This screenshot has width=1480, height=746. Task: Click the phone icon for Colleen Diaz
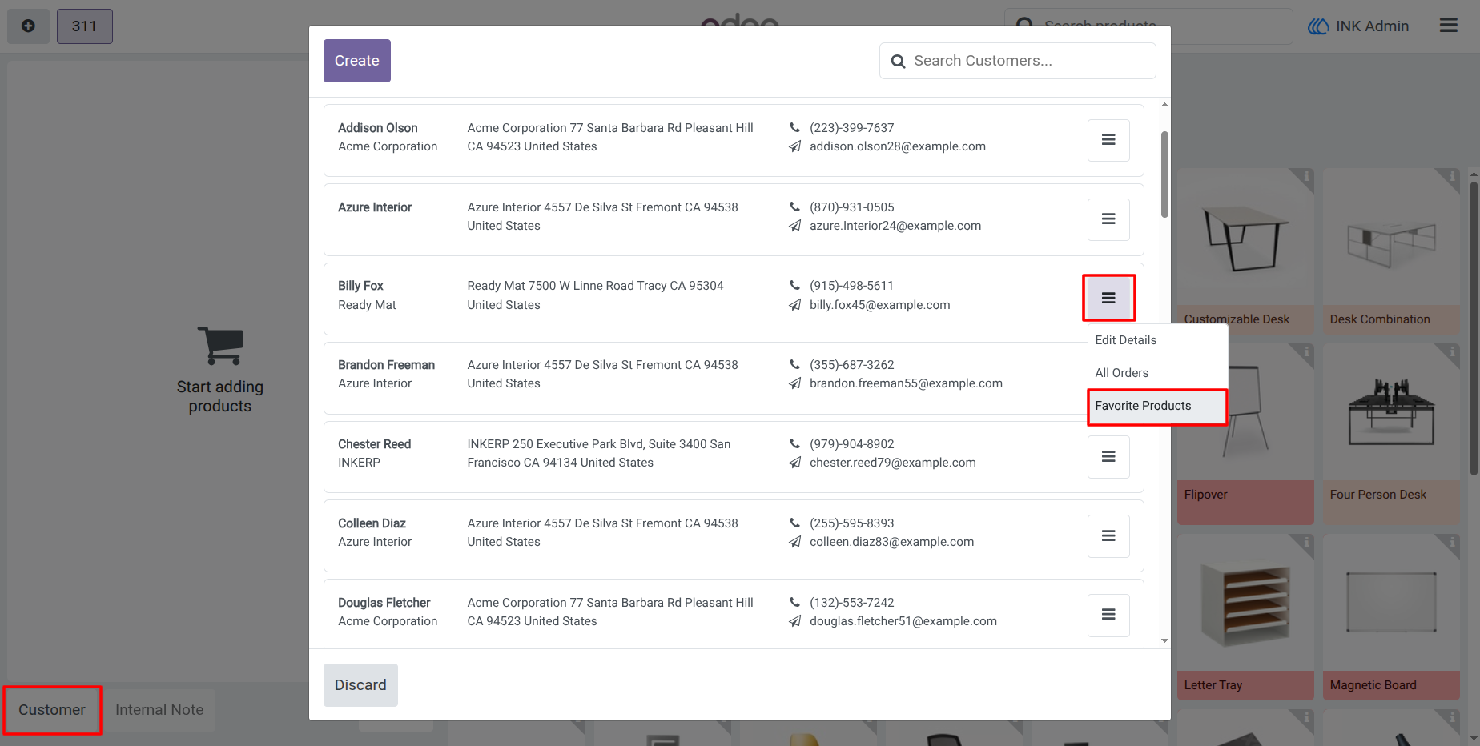794,523
